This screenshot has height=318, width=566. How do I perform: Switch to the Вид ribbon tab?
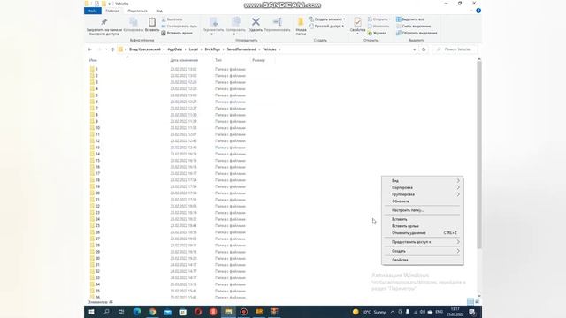(x=159, y=11)
